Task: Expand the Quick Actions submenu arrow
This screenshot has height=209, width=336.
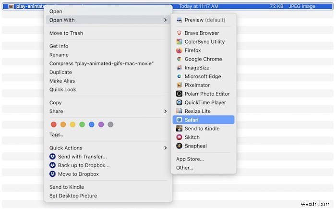Action: tap(165, 148)
